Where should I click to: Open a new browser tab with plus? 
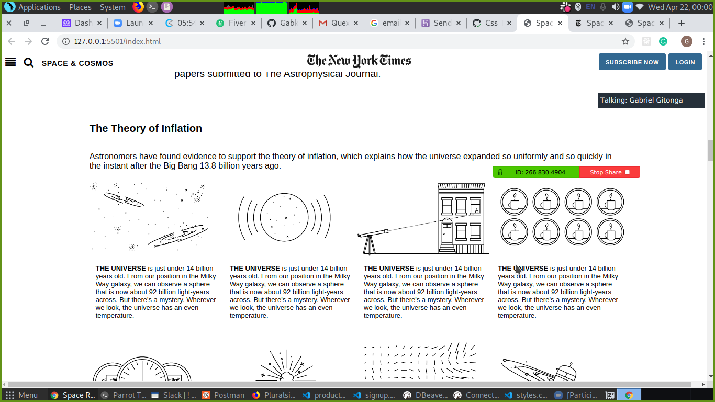click(x=681, y=23)
